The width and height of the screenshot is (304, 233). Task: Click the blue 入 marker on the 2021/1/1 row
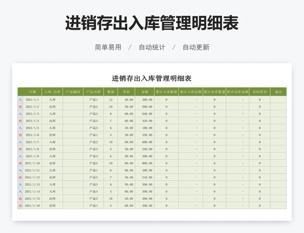point(20,100)
